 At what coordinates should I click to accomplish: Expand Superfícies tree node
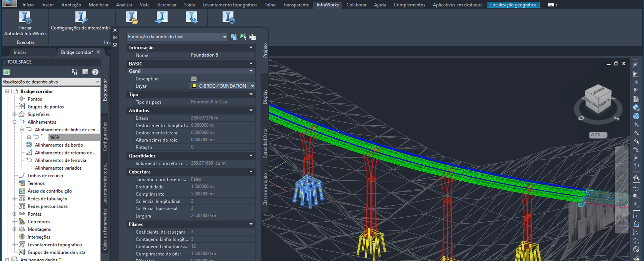(14, 114)
